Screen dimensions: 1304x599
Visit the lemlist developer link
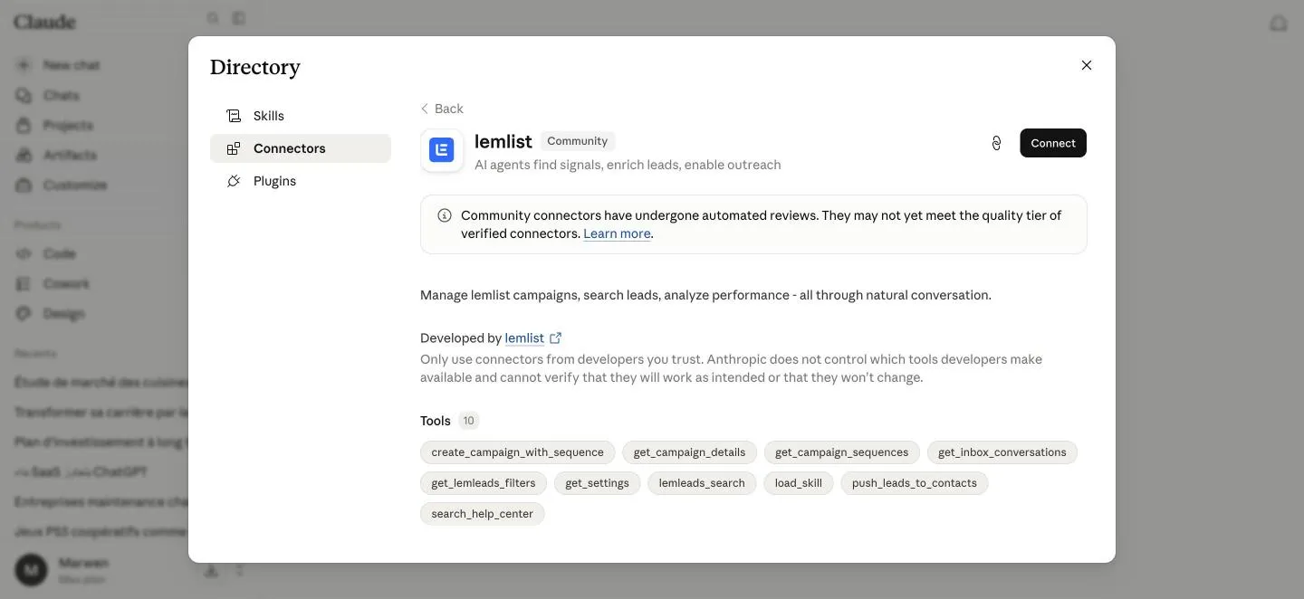click(524, 338)
